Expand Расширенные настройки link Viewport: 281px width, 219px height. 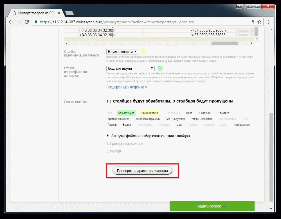click(x=125, y=87)
